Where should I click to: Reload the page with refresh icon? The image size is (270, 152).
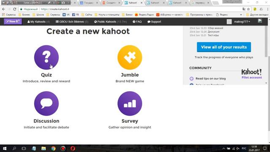point(15,9)
